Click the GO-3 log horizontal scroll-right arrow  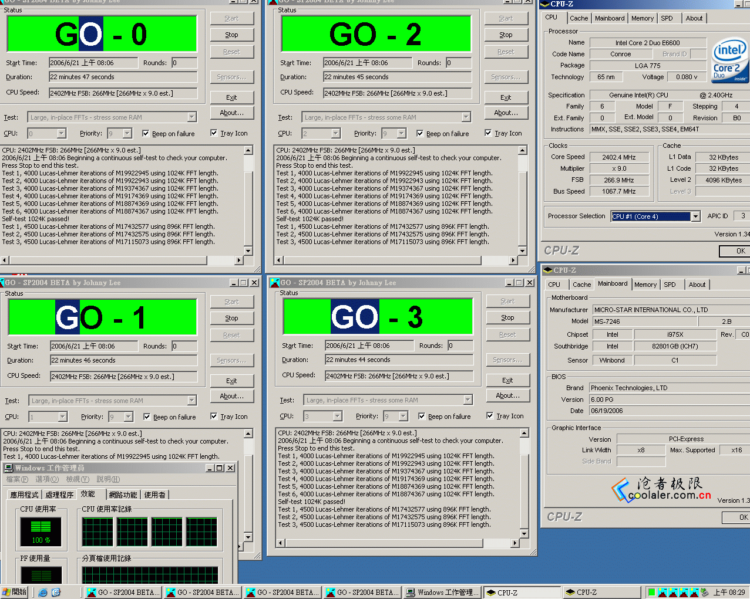point(515,543)
